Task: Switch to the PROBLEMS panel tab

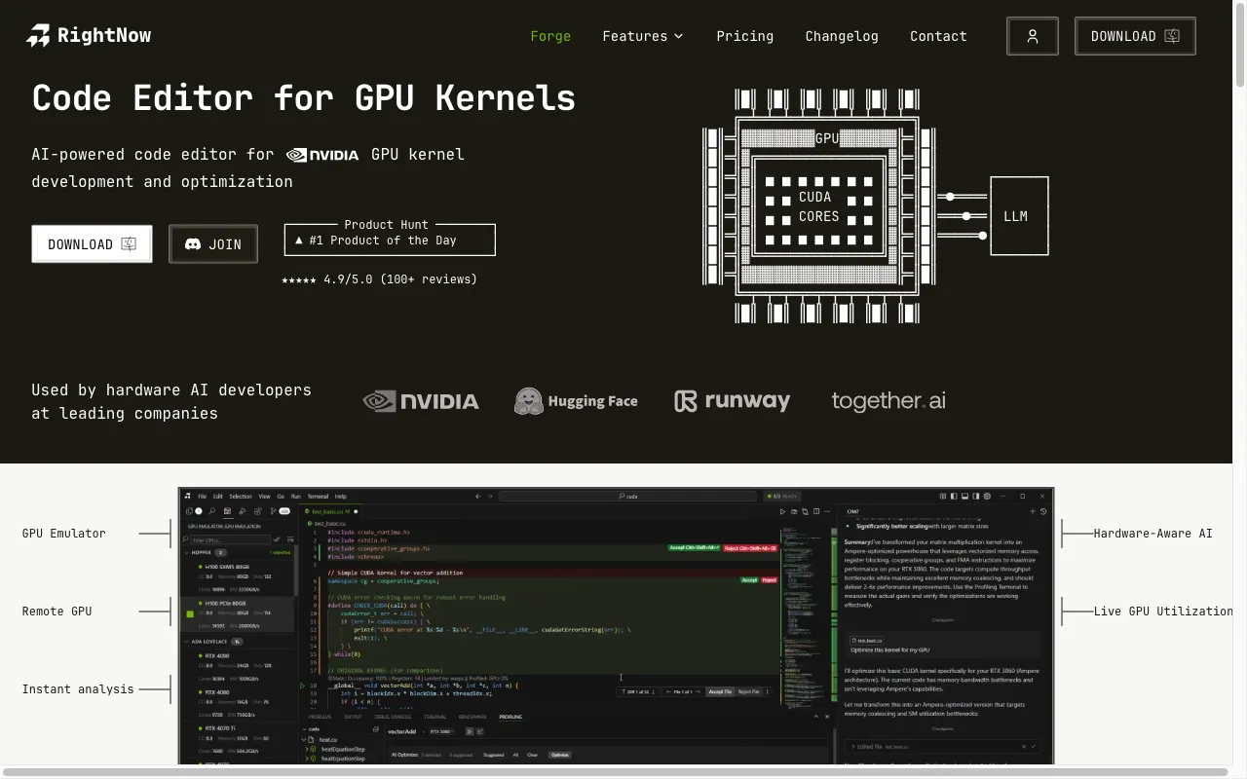Action: click(x=320, y=717)
